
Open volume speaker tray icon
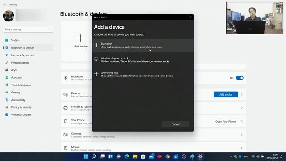(258, 157)
